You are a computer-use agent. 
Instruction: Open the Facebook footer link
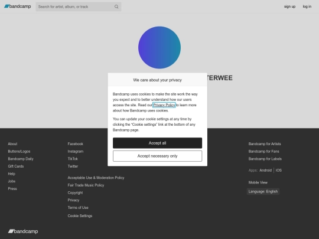tap(76, 144)
